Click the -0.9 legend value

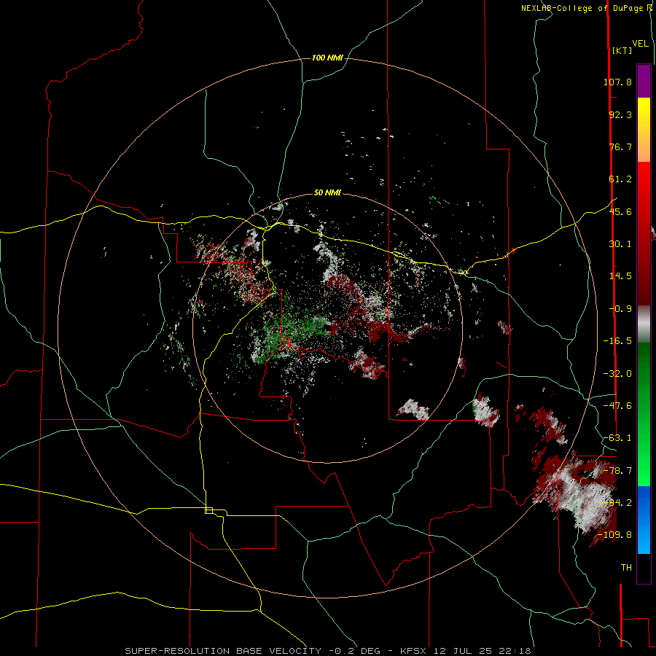pyautogui.click(x=620, y=309)
